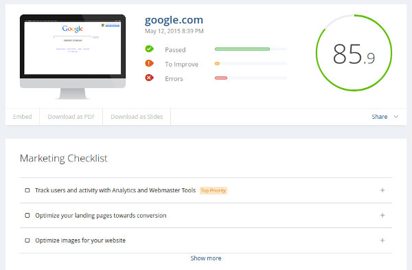The image size is (412, 270).
Task: Click Download as Slides
Action: click(x=137, y=117)
